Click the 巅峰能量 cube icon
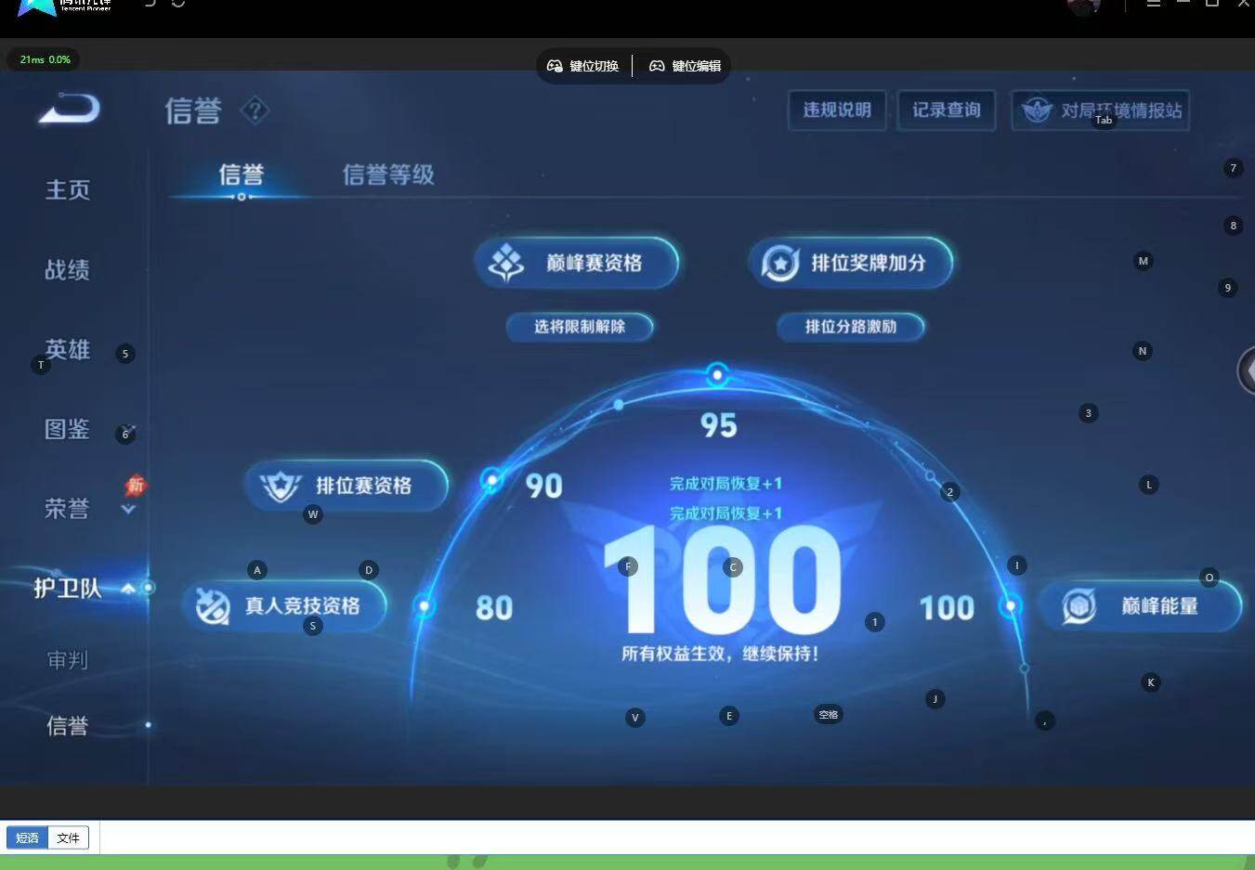Viewport: 1255px width, 870px height. pos(1079,606)
